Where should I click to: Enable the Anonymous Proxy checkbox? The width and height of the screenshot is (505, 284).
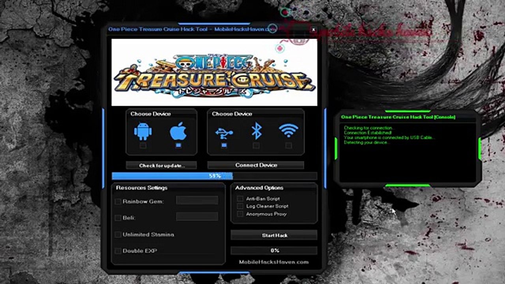click(240, 214)
